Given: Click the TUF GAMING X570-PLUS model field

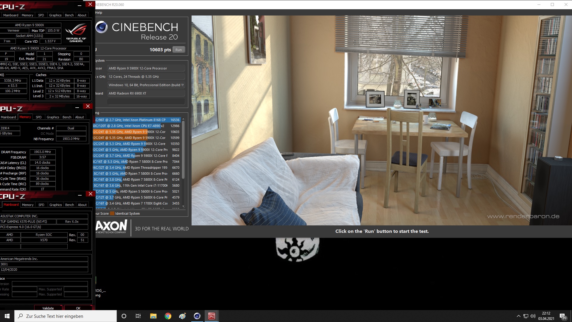Looking at the screenshot, I should point(28,222).
